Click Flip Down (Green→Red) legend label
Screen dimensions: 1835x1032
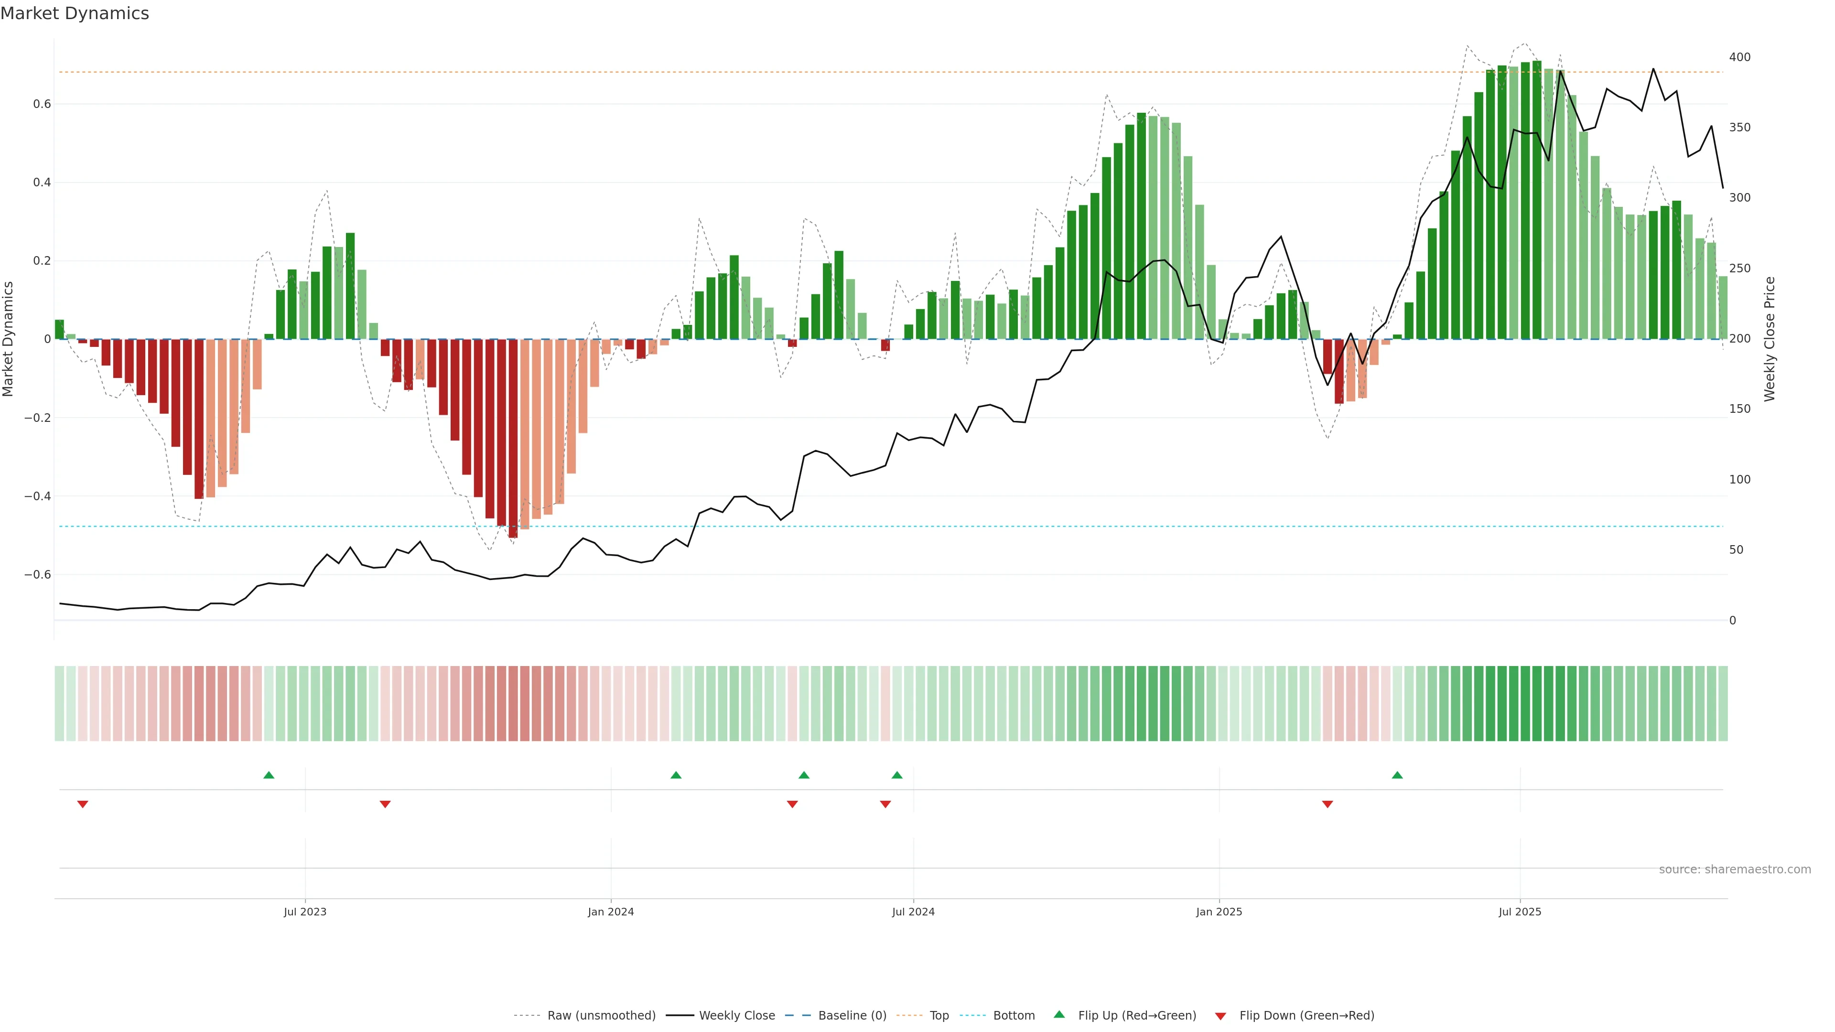tap(1306, 1016)
